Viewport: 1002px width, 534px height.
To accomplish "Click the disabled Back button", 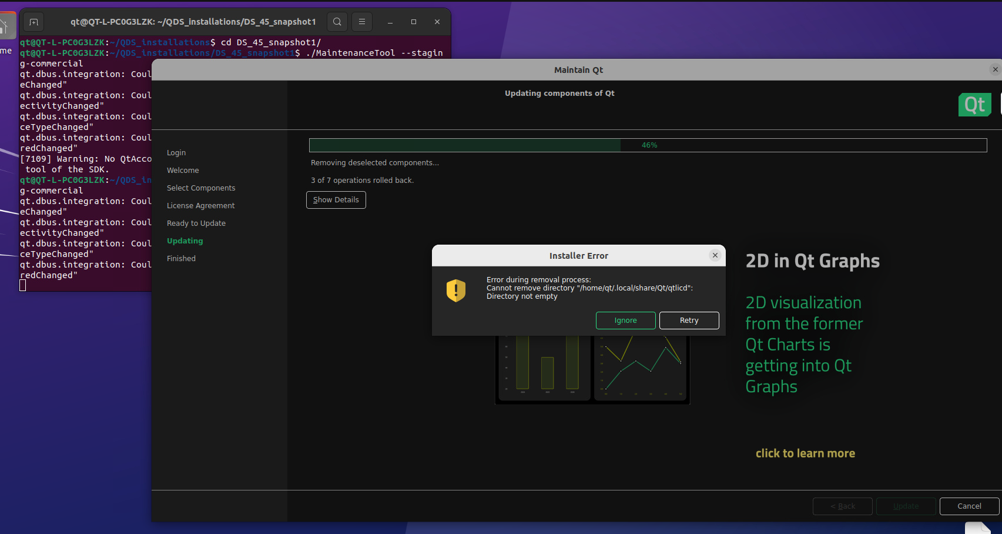I will pyautogui.click(x=842, y=506).
